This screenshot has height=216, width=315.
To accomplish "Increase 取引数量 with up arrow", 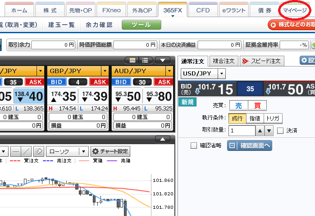I will click(260, 131).
